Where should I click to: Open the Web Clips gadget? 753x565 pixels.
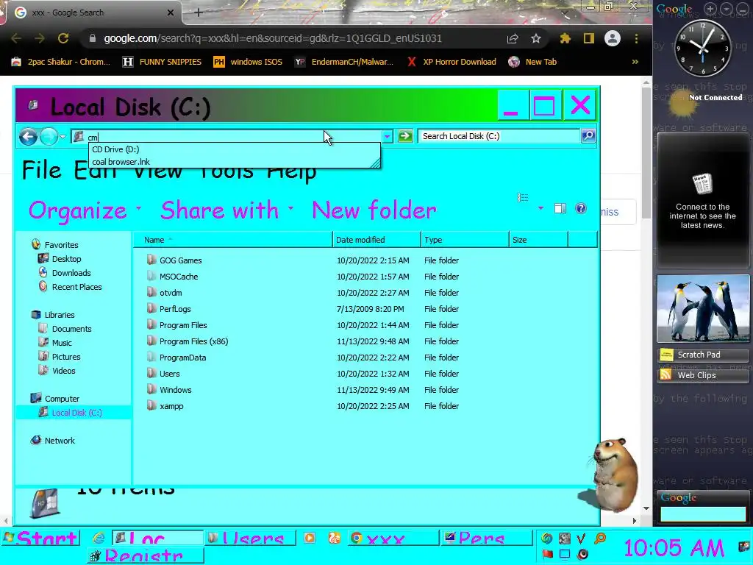(x=702, y=375)
